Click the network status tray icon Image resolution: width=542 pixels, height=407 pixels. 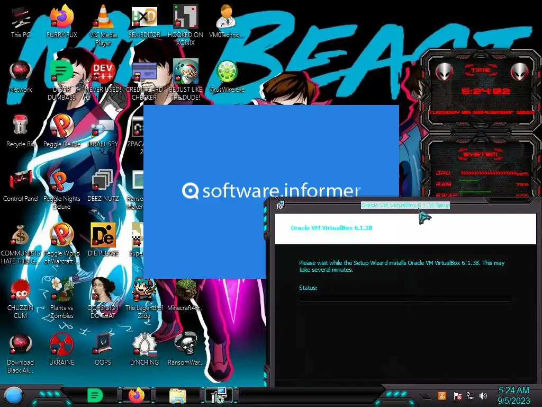point(471,395)
